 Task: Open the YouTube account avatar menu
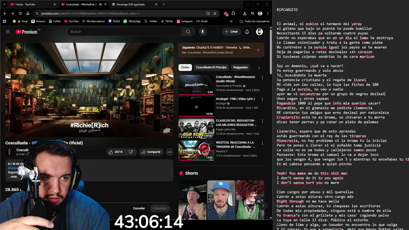[x=259, y=32]
